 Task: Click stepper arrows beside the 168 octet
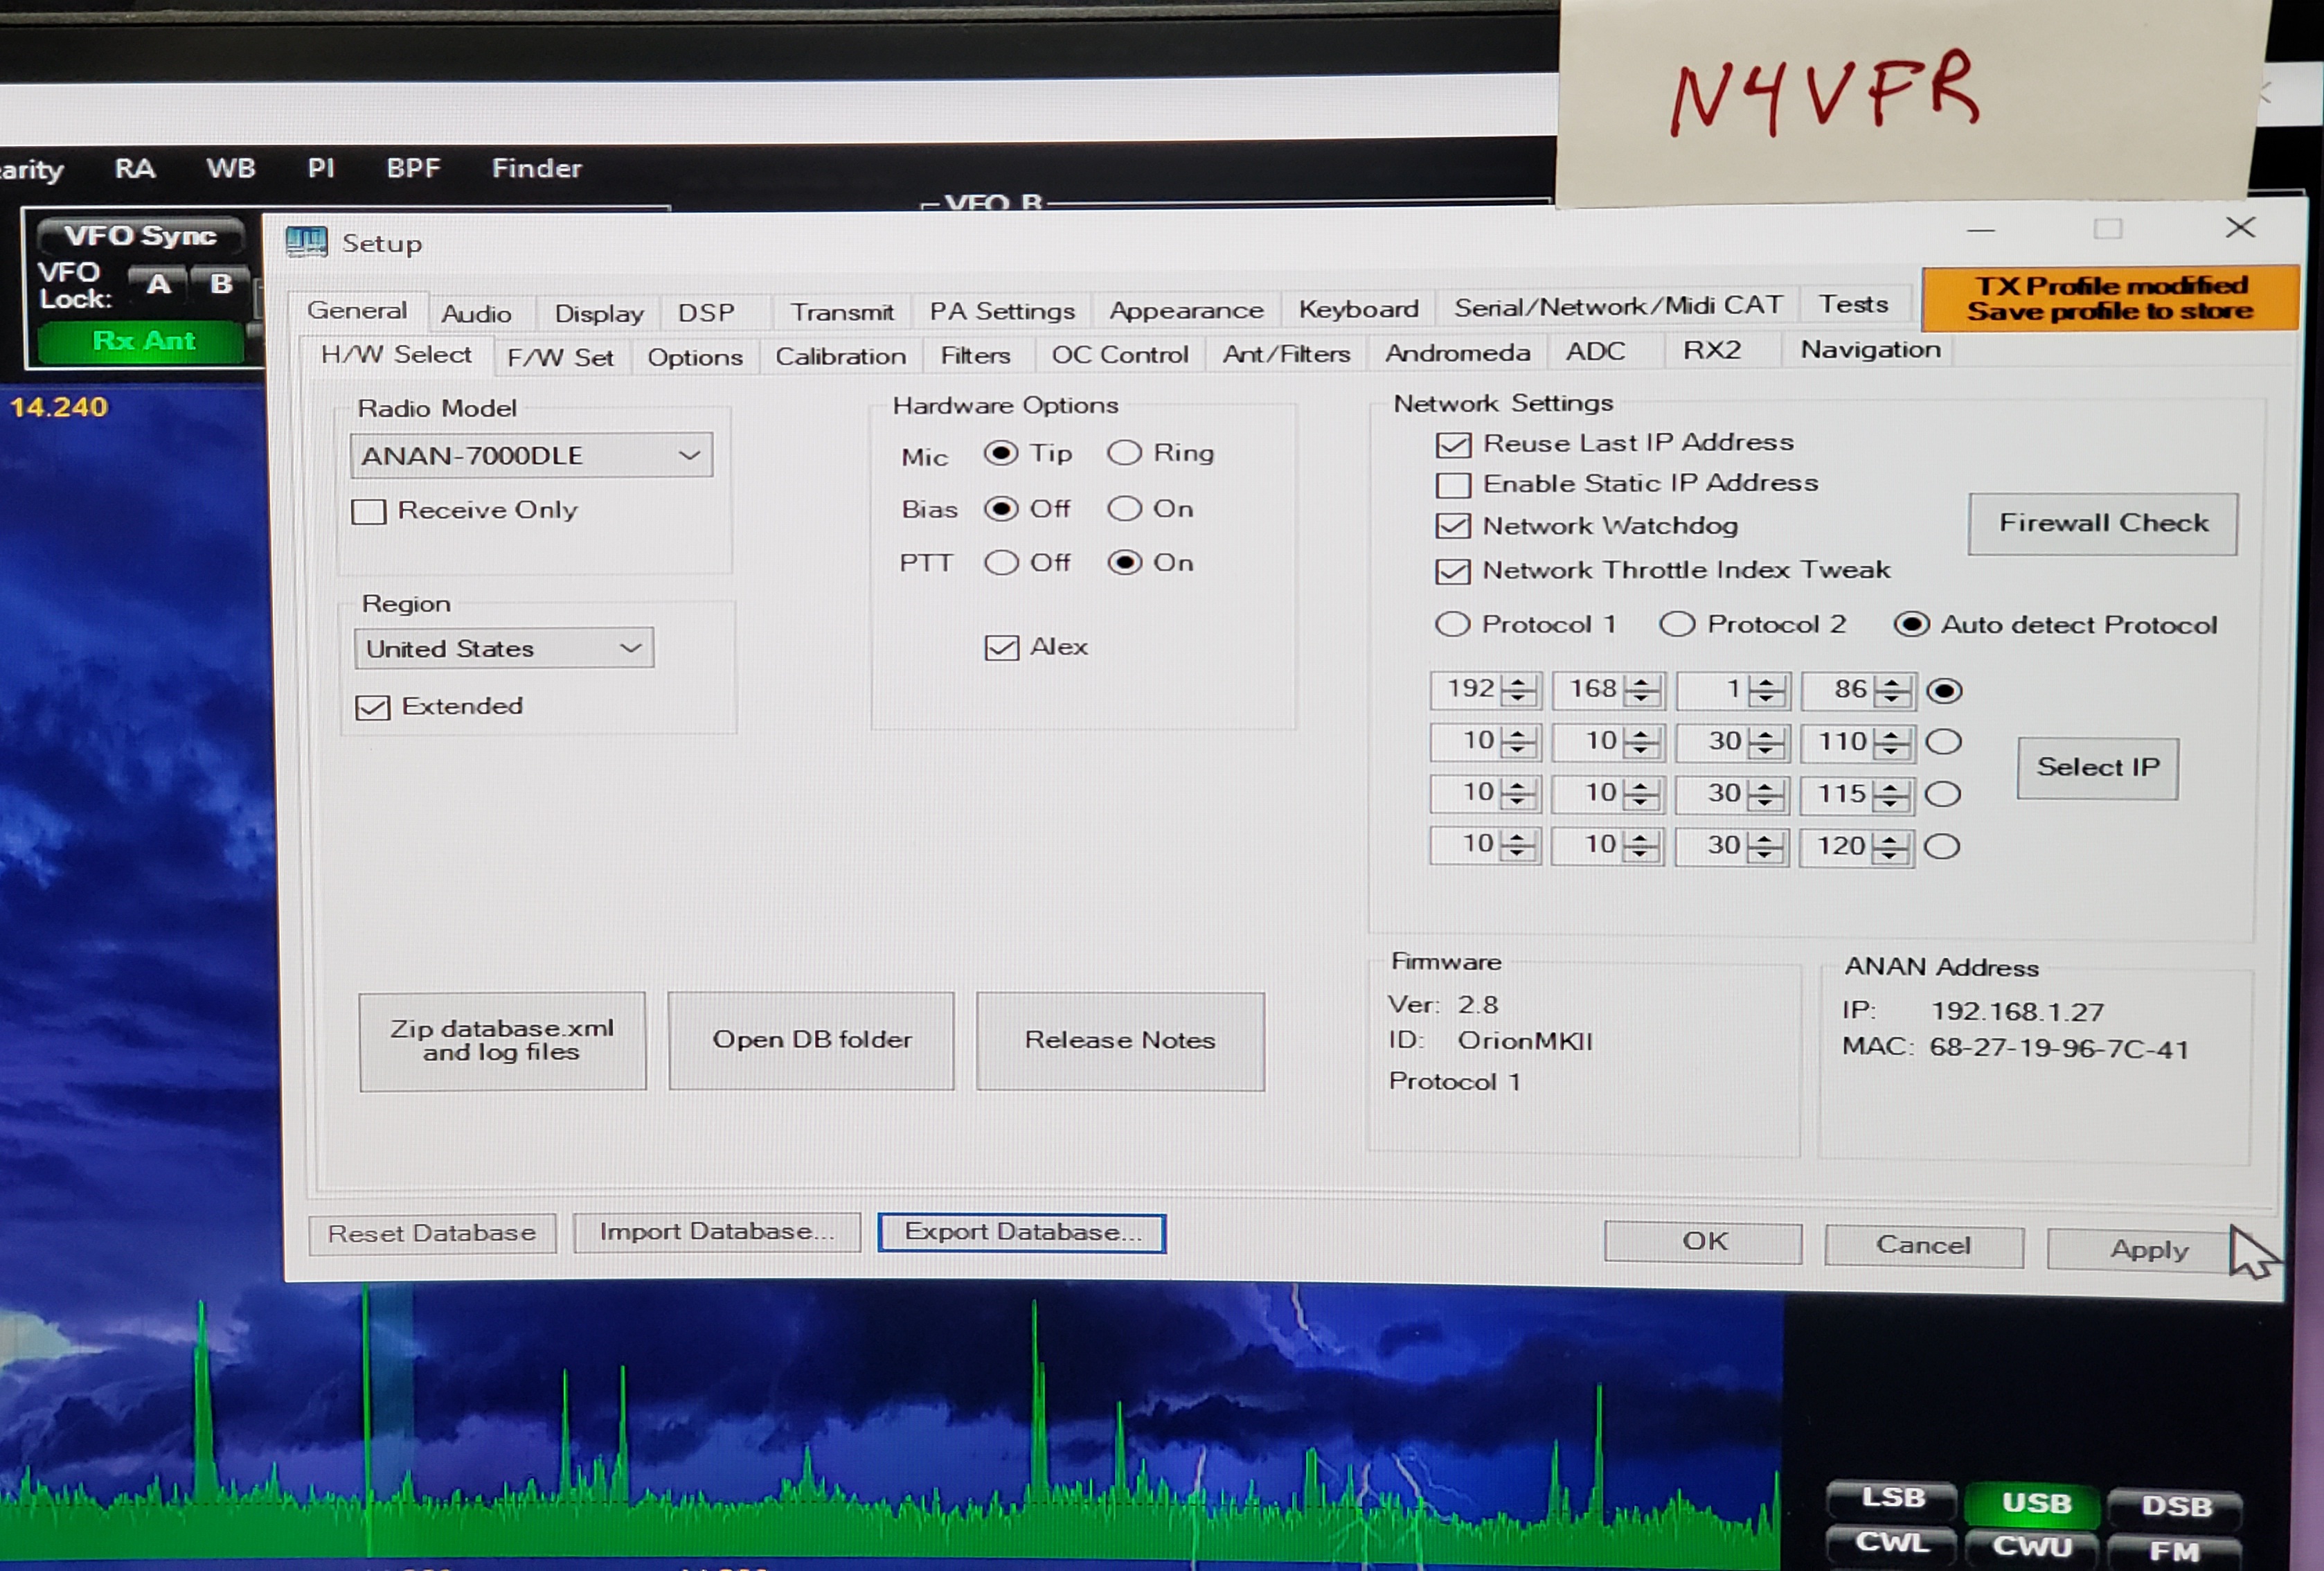pyautogui.click(x=1643, y=690)
